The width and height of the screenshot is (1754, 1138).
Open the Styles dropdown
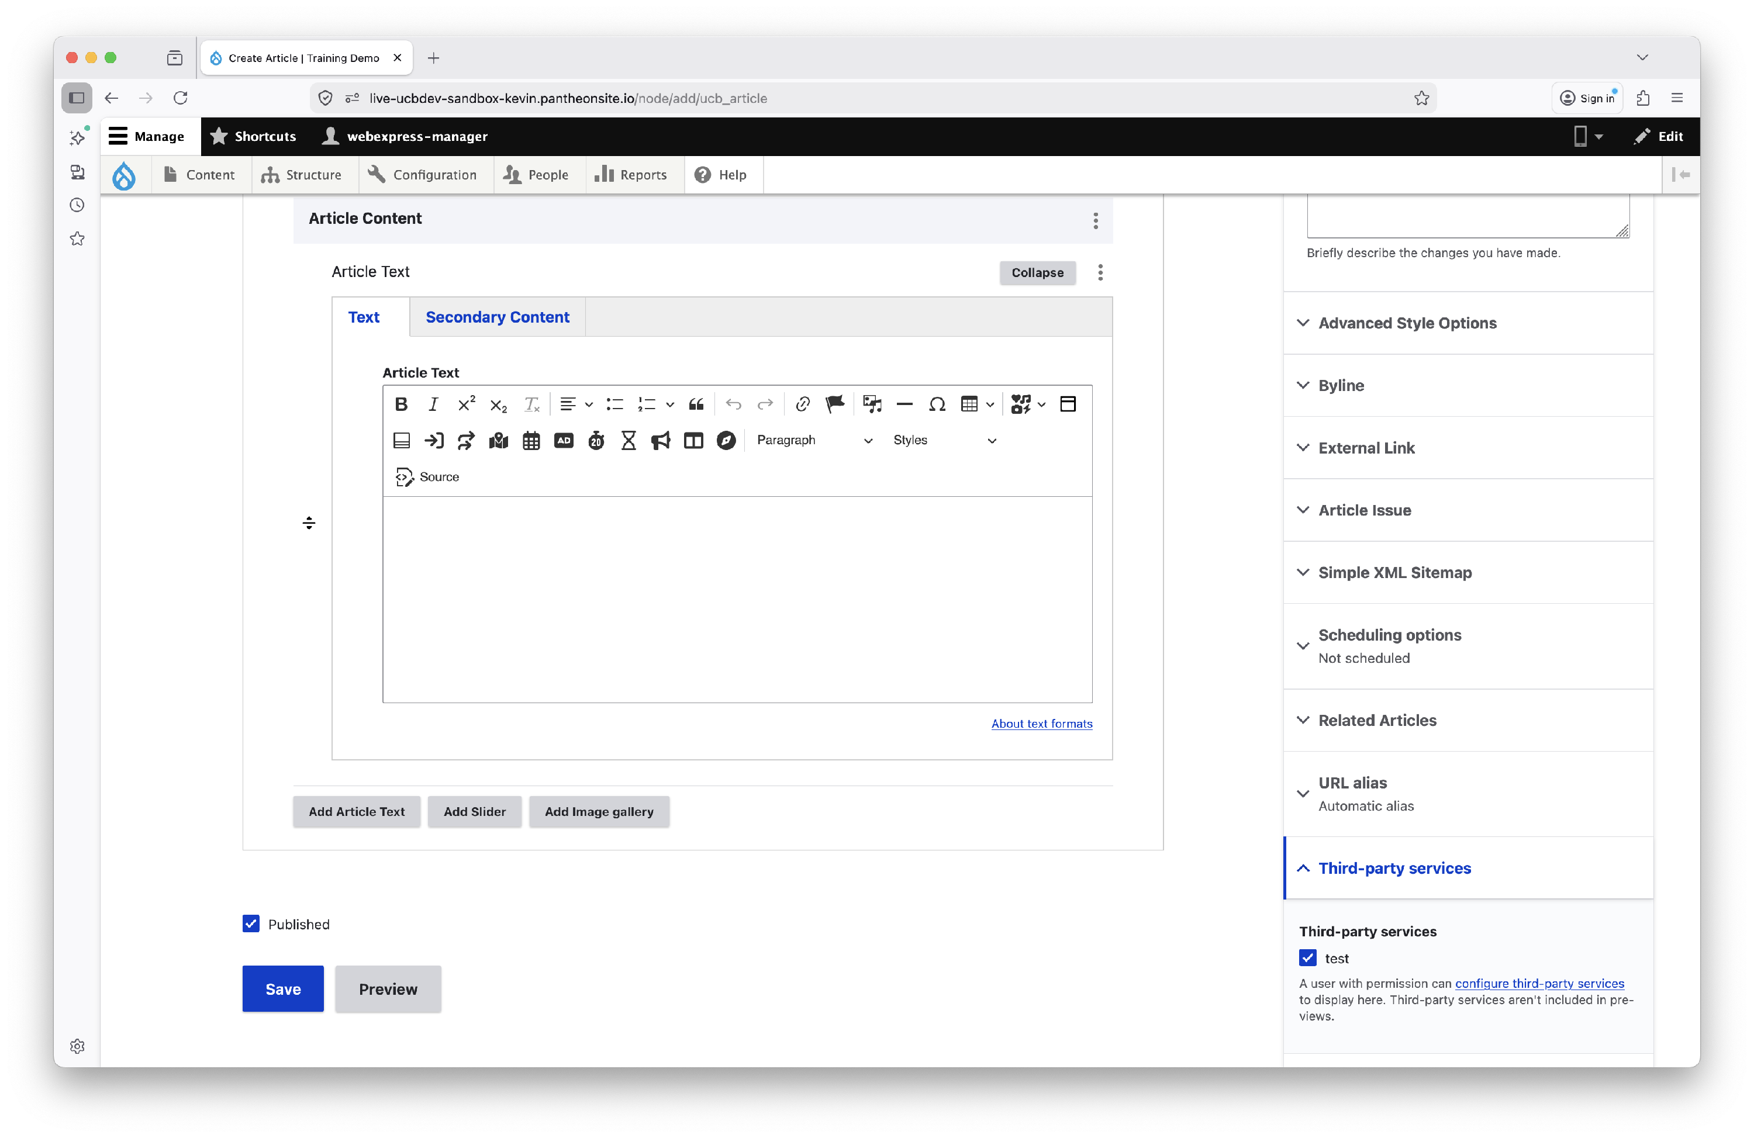point(943,441)
